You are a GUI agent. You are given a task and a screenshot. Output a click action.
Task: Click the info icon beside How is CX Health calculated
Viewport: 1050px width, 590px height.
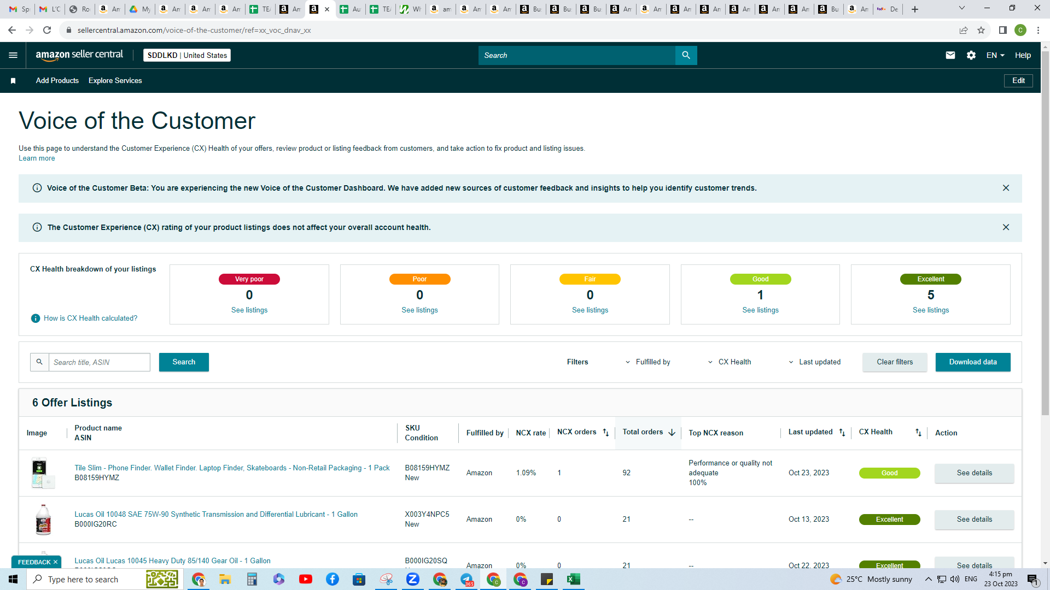coord(36,318)
